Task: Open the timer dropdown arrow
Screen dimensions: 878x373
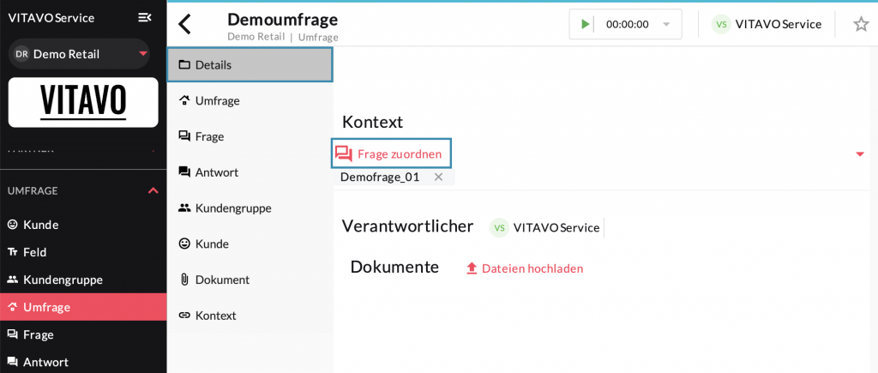Action: click(666, 25)
